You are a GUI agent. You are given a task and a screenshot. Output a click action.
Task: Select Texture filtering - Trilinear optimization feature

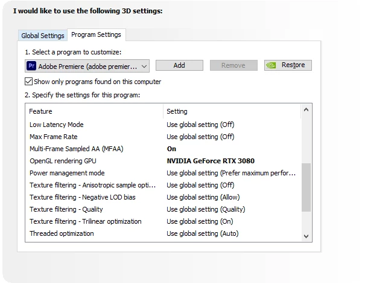86,221
